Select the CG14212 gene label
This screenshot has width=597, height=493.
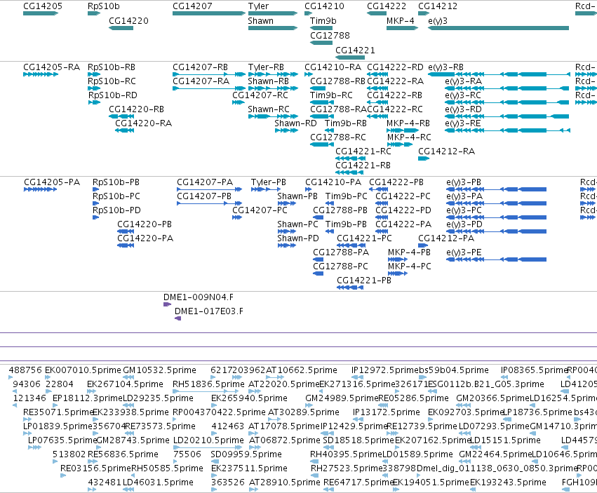click(438, 6)
